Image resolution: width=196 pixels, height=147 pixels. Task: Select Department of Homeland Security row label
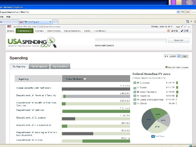point(36,95)
